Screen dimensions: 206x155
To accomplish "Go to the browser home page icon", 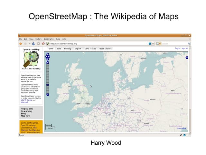I will click(x=43, y=43).
